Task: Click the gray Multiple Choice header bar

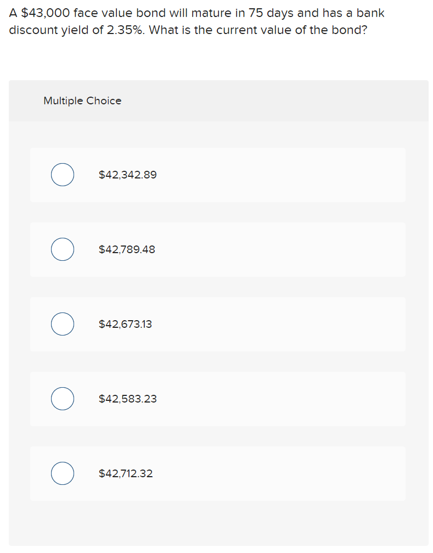Action: tap(218, 101)
